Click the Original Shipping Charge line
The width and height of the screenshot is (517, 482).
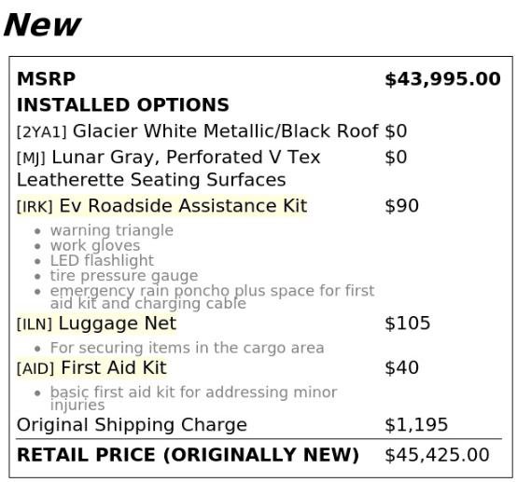[x=132, y=425]
